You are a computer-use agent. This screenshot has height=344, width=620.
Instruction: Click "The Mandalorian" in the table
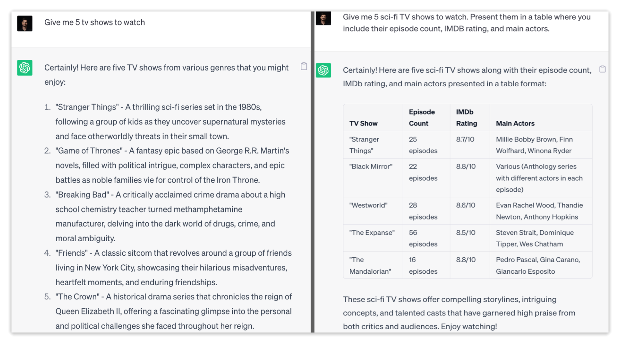click(x=370, y=265)
